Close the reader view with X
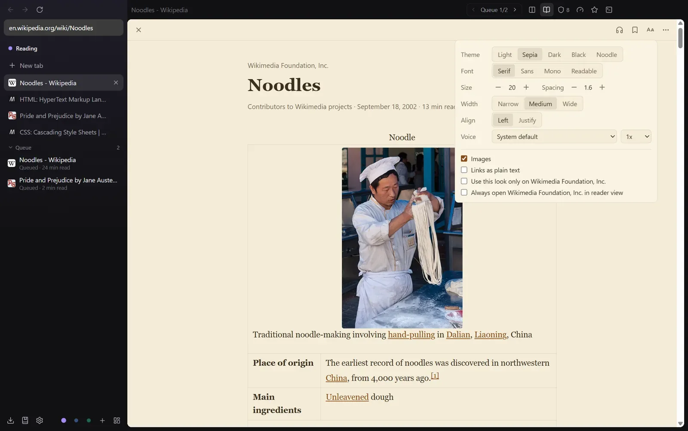Viewport: 688px width, 431px height. click(138, 30)
